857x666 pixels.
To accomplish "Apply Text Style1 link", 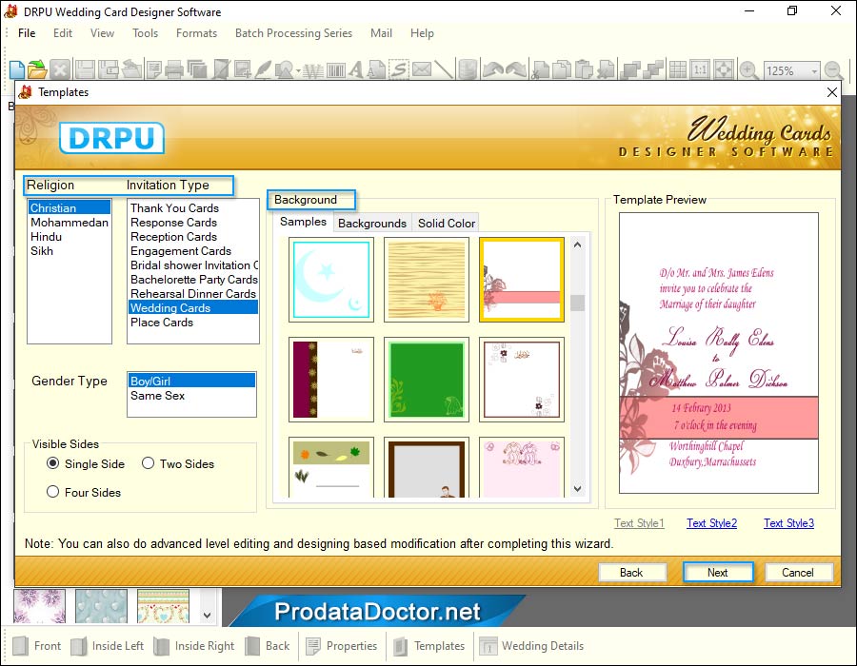I will (x=639, y=523).
